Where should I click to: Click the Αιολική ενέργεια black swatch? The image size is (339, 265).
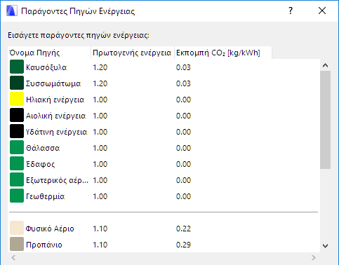click(x=17, y=115)
